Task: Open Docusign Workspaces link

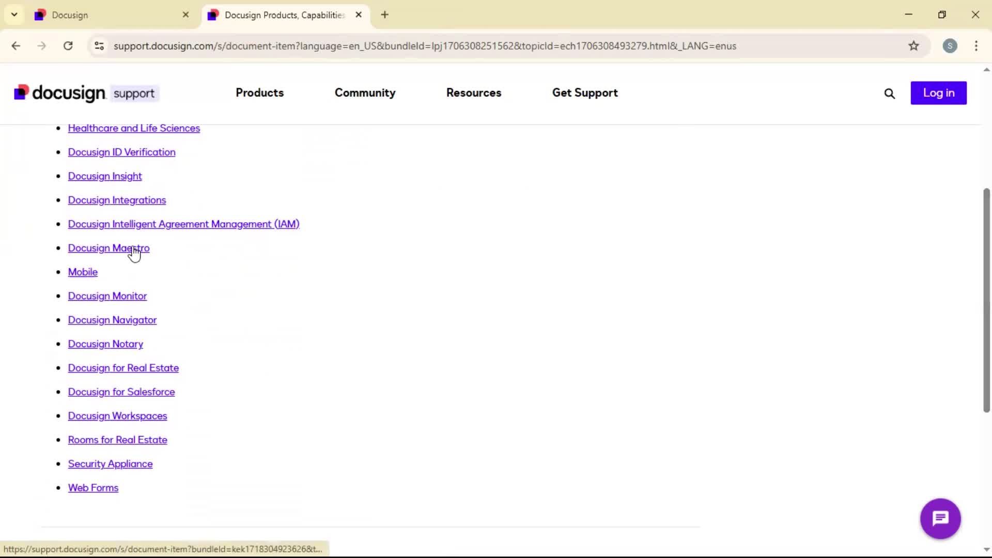Action: [x=117, y=416]
